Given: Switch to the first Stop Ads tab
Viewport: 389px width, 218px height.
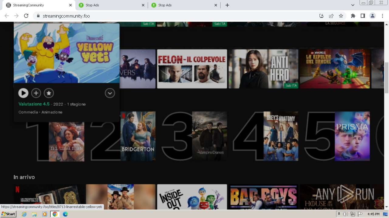Looking at the screenshot, I should [112, 5].
